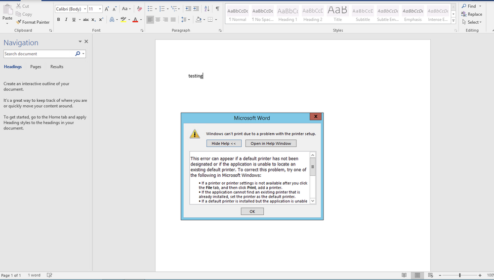Open the Change Case dropdown
Screen dimensions: 494x280
126,9
